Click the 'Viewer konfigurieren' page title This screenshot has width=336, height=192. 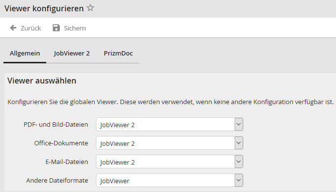click(44, 8)
